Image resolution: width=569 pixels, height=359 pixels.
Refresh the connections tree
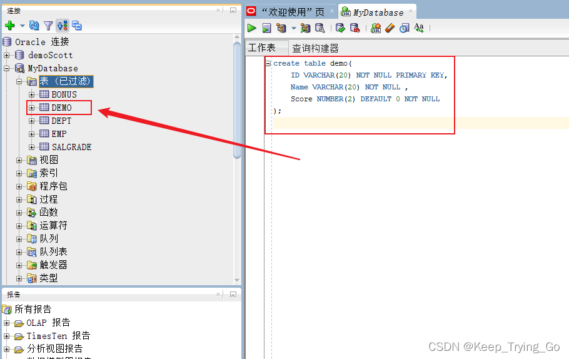coord(34,26)
